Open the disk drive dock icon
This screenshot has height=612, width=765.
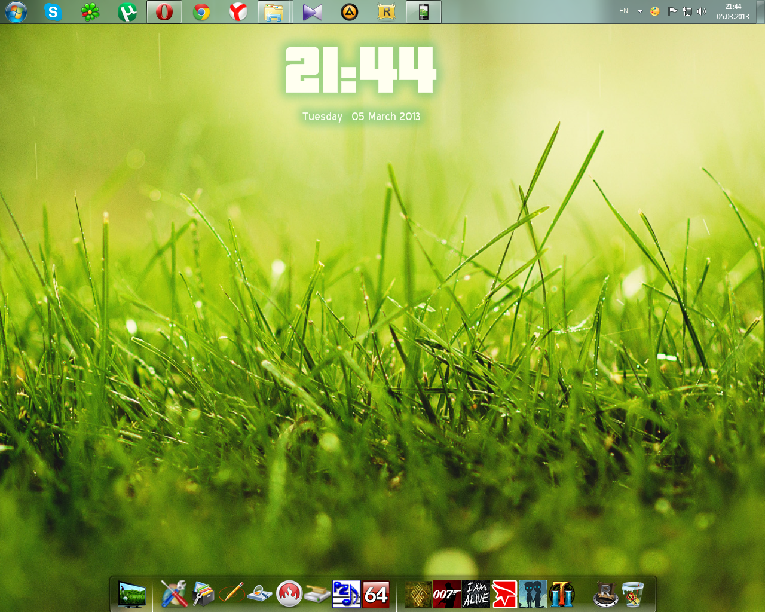(317, 595)
